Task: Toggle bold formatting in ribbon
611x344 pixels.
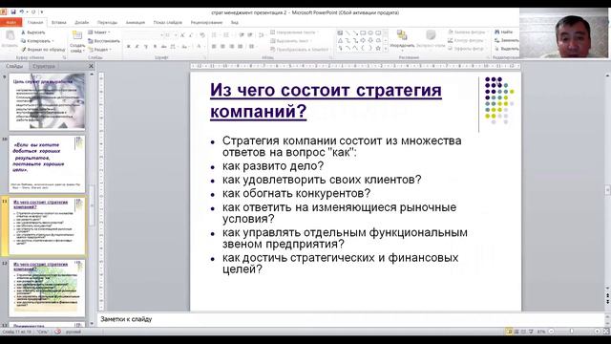Action: click(x=128, y=47)
